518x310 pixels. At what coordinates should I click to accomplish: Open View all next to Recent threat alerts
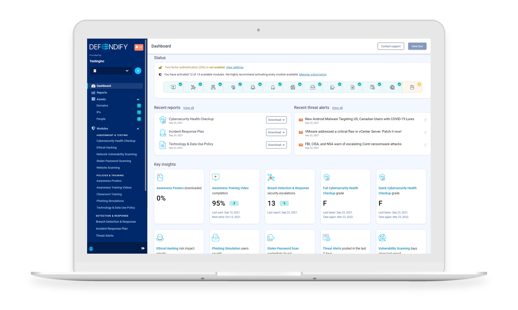click(337, 108)
